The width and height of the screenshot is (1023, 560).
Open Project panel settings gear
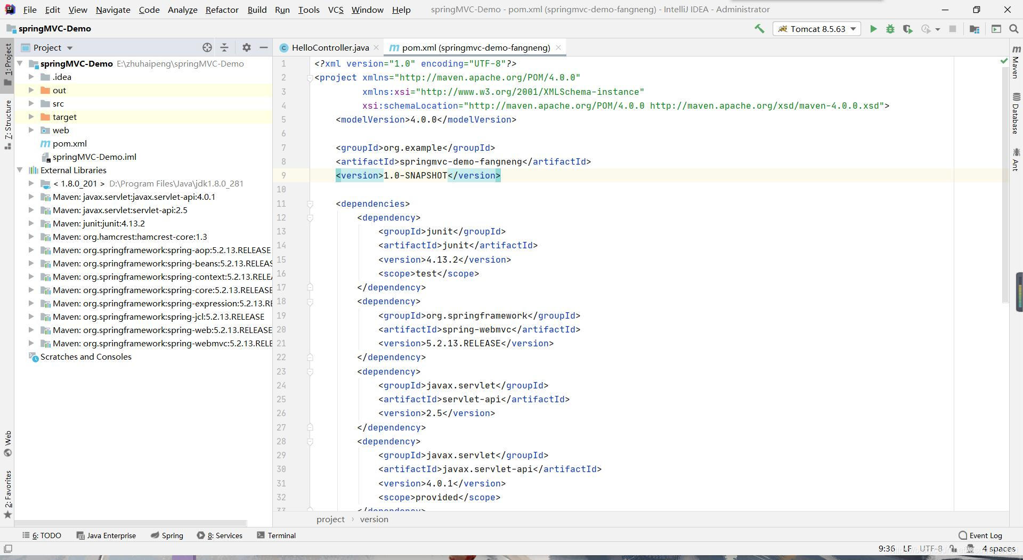pyautogui.click(x=246, y=48)
